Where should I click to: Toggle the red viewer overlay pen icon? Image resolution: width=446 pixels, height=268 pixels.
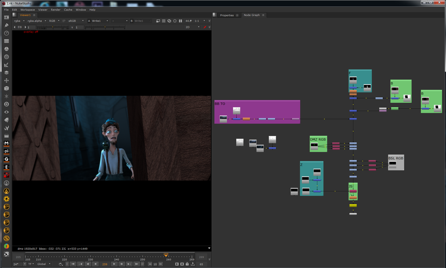pos(205,27)
